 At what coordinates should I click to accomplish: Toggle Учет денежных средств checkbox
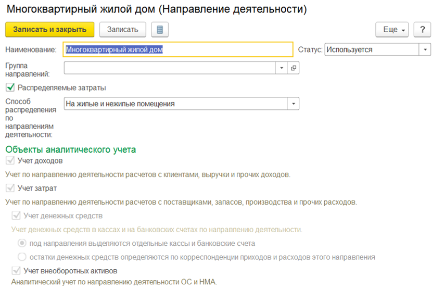[x=16, y=216]
